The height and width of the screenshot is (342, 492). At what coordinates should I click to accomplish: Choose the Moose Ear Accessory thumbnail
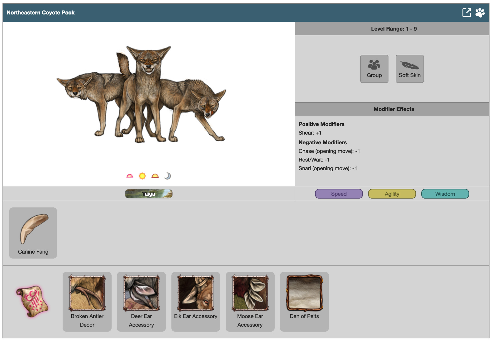[x=250, y=293]
